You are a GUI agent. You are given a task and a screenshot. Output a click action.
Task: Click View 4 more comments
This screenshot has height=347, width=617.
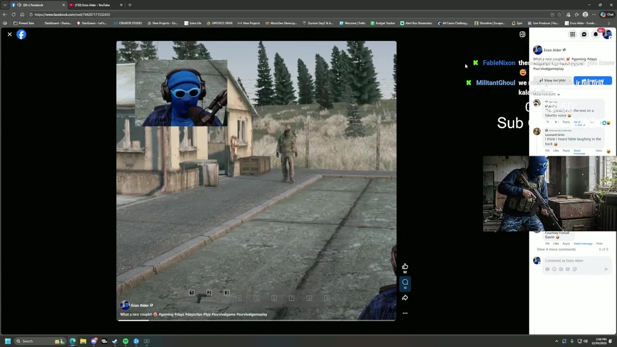tap(556, 250)
